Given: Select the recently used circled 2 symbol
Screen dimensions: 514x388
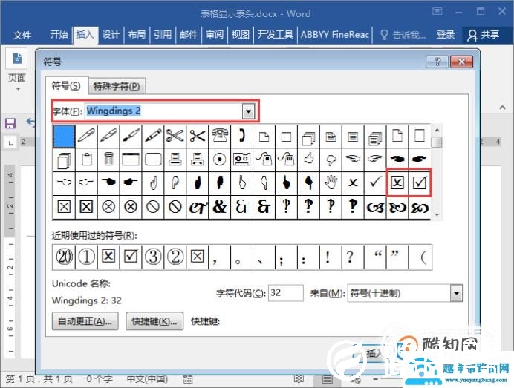Looking at the screenshot, I should pyautogui.click(x=175, y=257).
